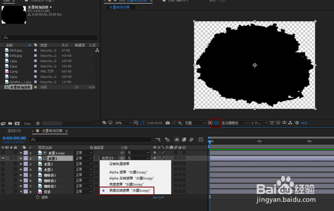The image size is (334, 211).
Task: Toggle the region of interest button
Action: pyautogui.click(x=210, y=123)
